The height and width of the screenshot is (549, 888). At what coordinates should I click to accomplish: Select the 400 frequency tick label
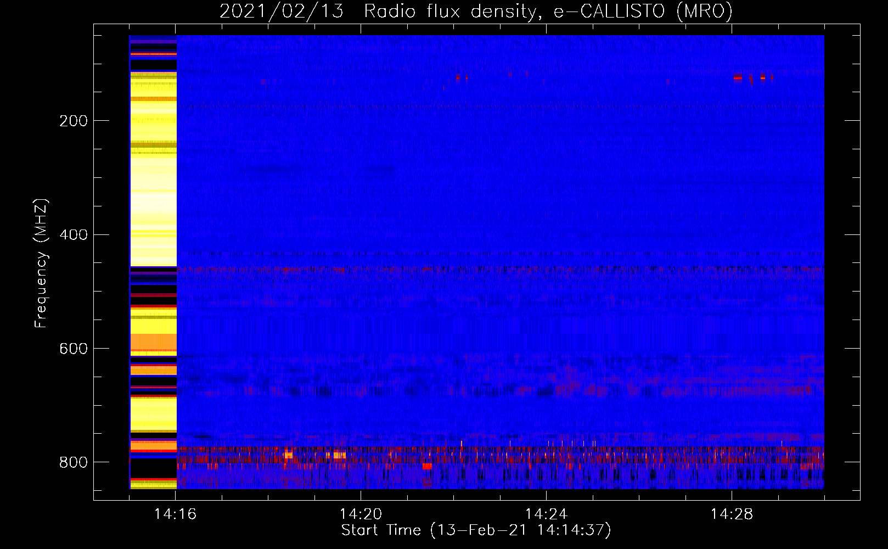pyautogui.click(x=73, y=234)
